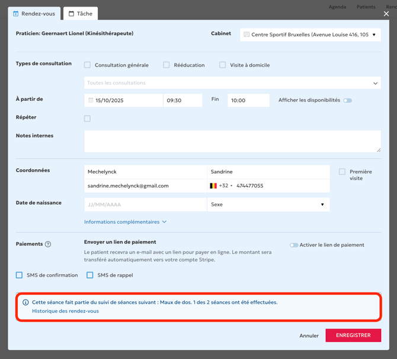
Task: Toggle Afficher les disponibilités switch
Action: click(x=347, y=100)
